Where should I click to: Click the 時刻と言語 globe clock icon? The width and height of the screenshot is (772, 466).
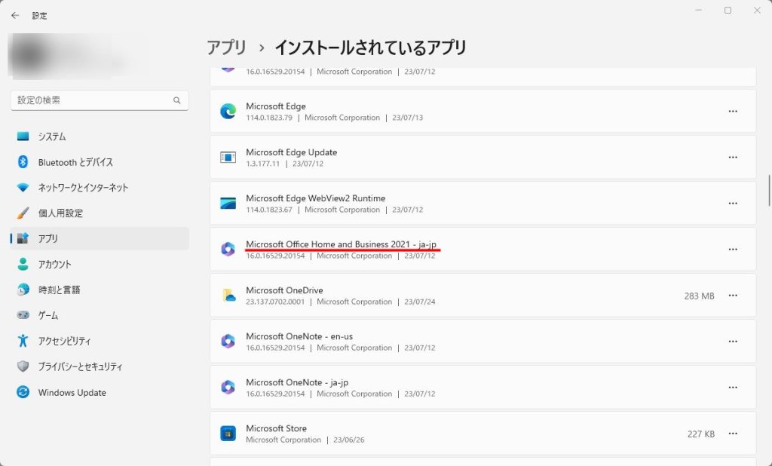pyautogui.click(x=23, y=290)
